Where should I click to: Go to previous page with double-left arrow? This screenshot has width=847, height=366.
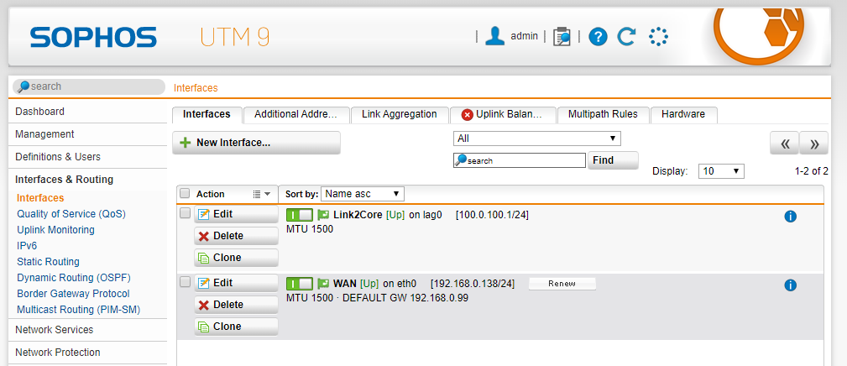[784, 144]
